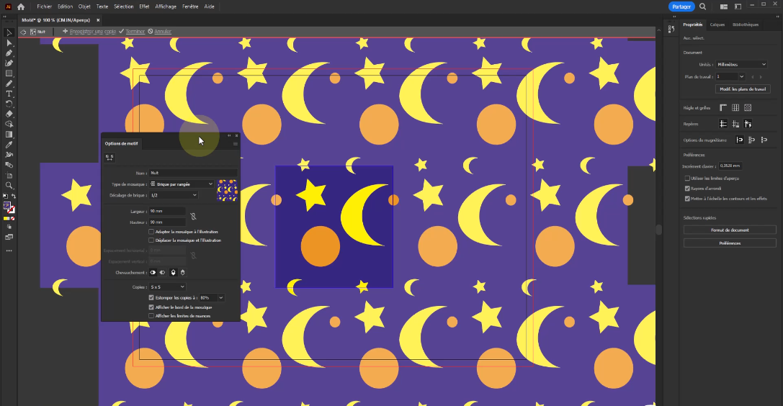Choose the Eyedropper tool
Viewport: 783px width, 406px height.
[9, 144]
